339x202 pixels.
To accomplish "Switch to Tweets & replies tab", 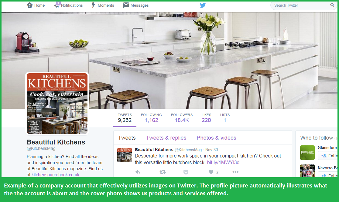I will point(166,138).
